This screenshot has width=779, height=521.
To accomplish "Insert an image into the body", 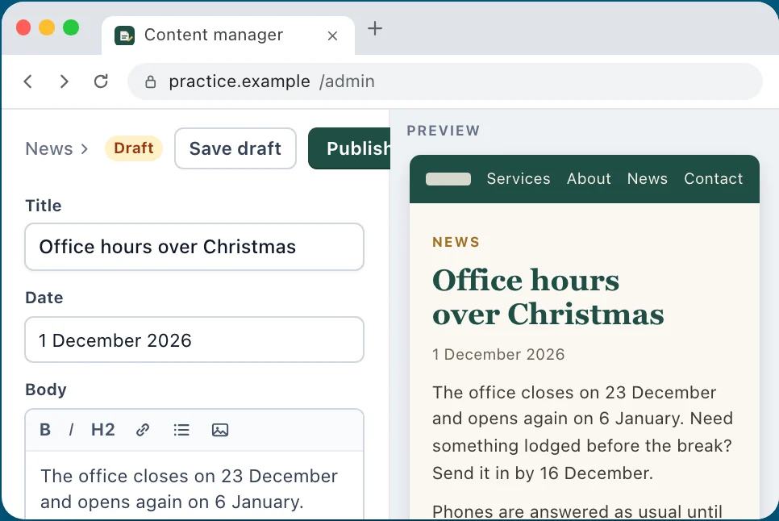I will pyautogui.click(x=220, y=430).
